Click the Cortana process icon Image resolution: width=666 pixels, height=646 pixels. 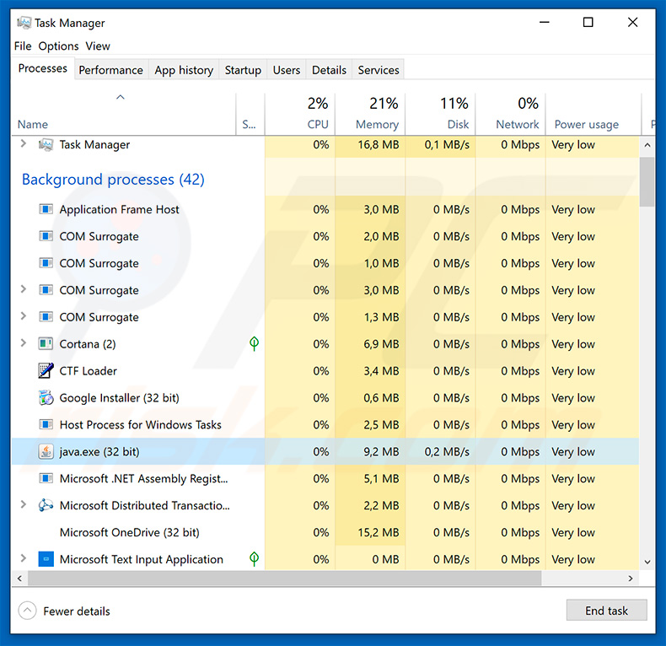46,343
